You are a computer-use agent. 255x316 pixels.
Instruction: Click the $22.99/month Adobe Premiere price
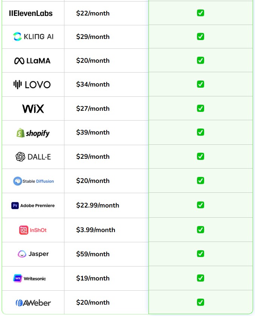pyautogui.click(x=98, y=205)
